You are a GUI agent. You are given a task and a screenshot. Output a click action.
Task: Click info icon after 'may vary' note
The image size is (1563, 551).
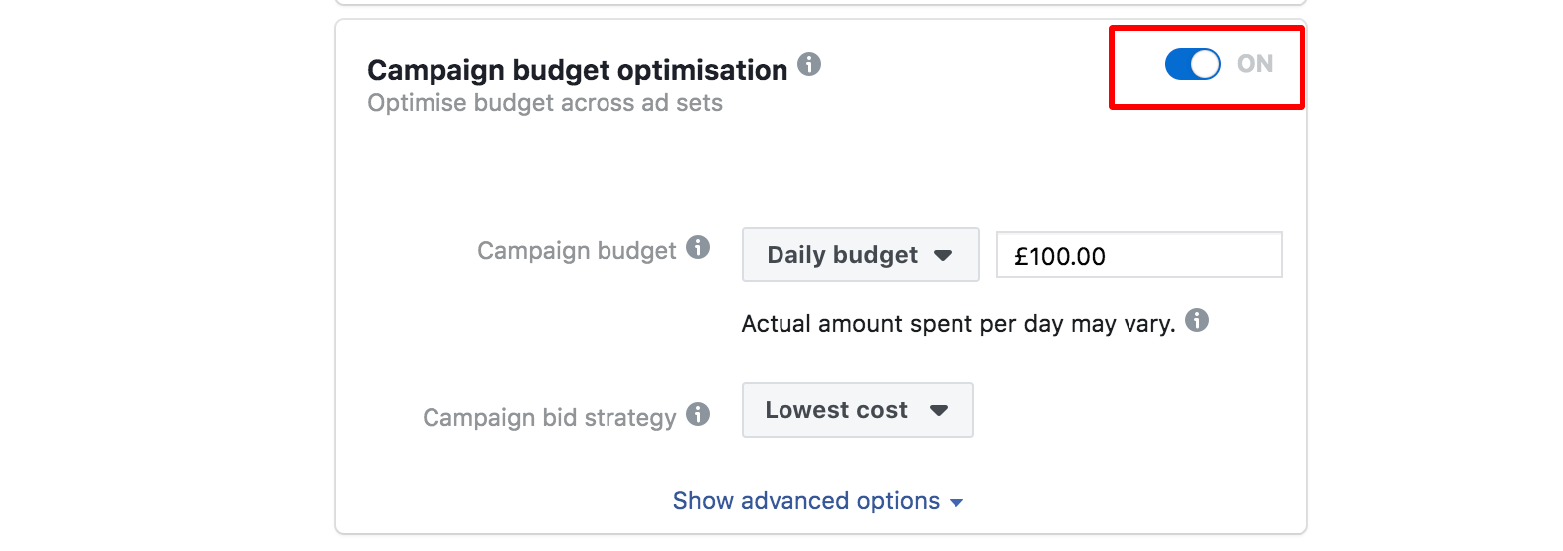1197,320
